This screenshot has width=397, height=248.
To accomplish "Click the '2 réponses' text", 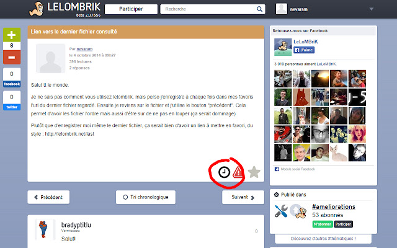I will (x=79, y=68).
